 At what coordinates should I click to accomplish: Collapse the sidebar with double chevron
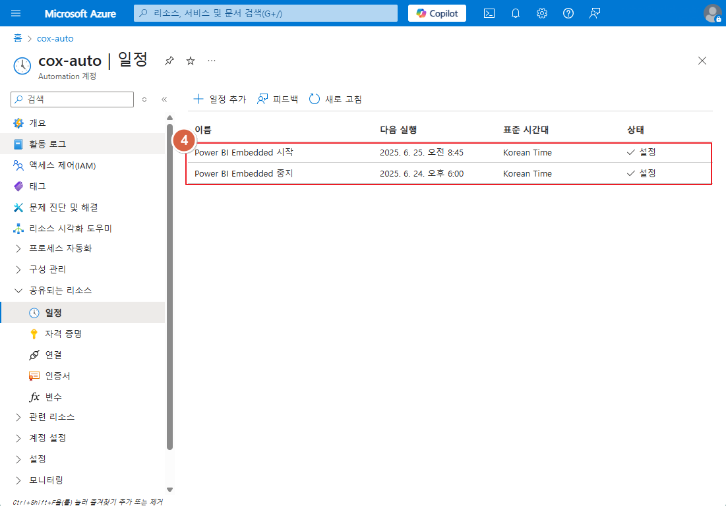[x=164, y=99]
